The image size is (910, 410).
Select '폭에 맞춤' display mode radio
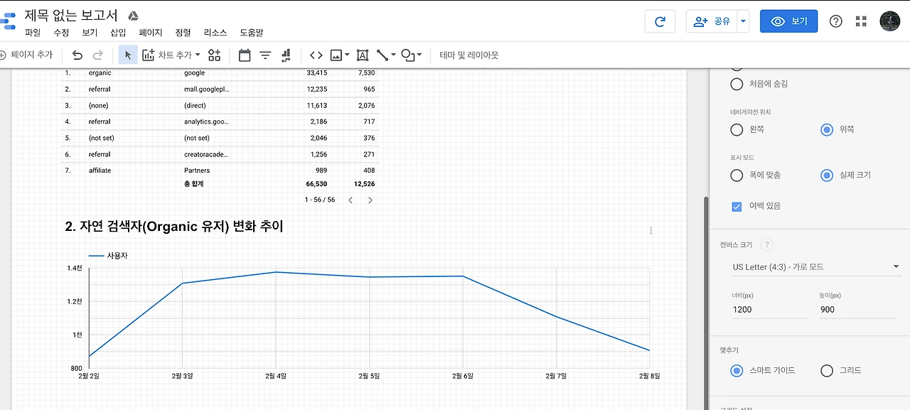click(x=737, y=175)
